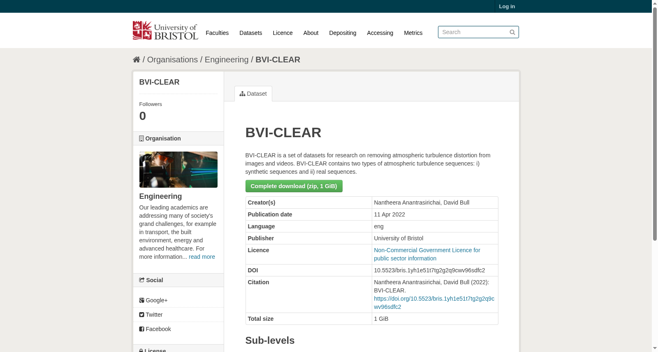This screenshot has width=658, height=352.
Task: Click Complete download (zip, 1 GiB)
Action: point(294,186)
